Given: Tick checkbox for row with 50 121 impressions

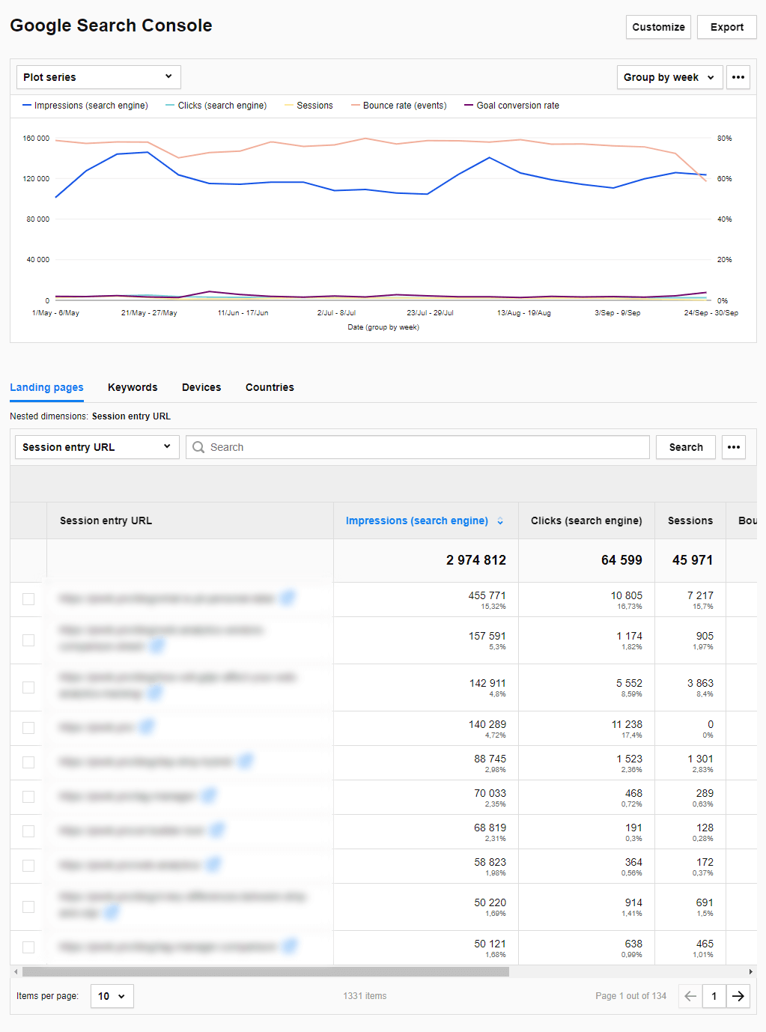Looking at the screenshot, I should coord(28,947).
